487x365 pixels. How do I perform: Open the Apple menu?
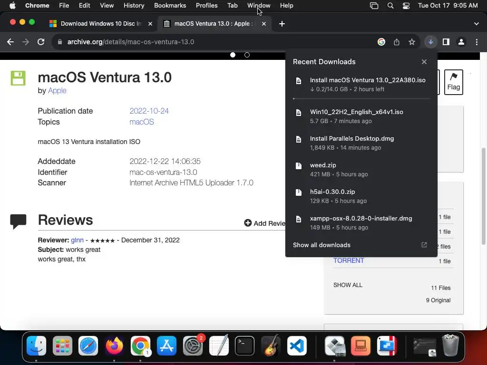pos(12,6)
